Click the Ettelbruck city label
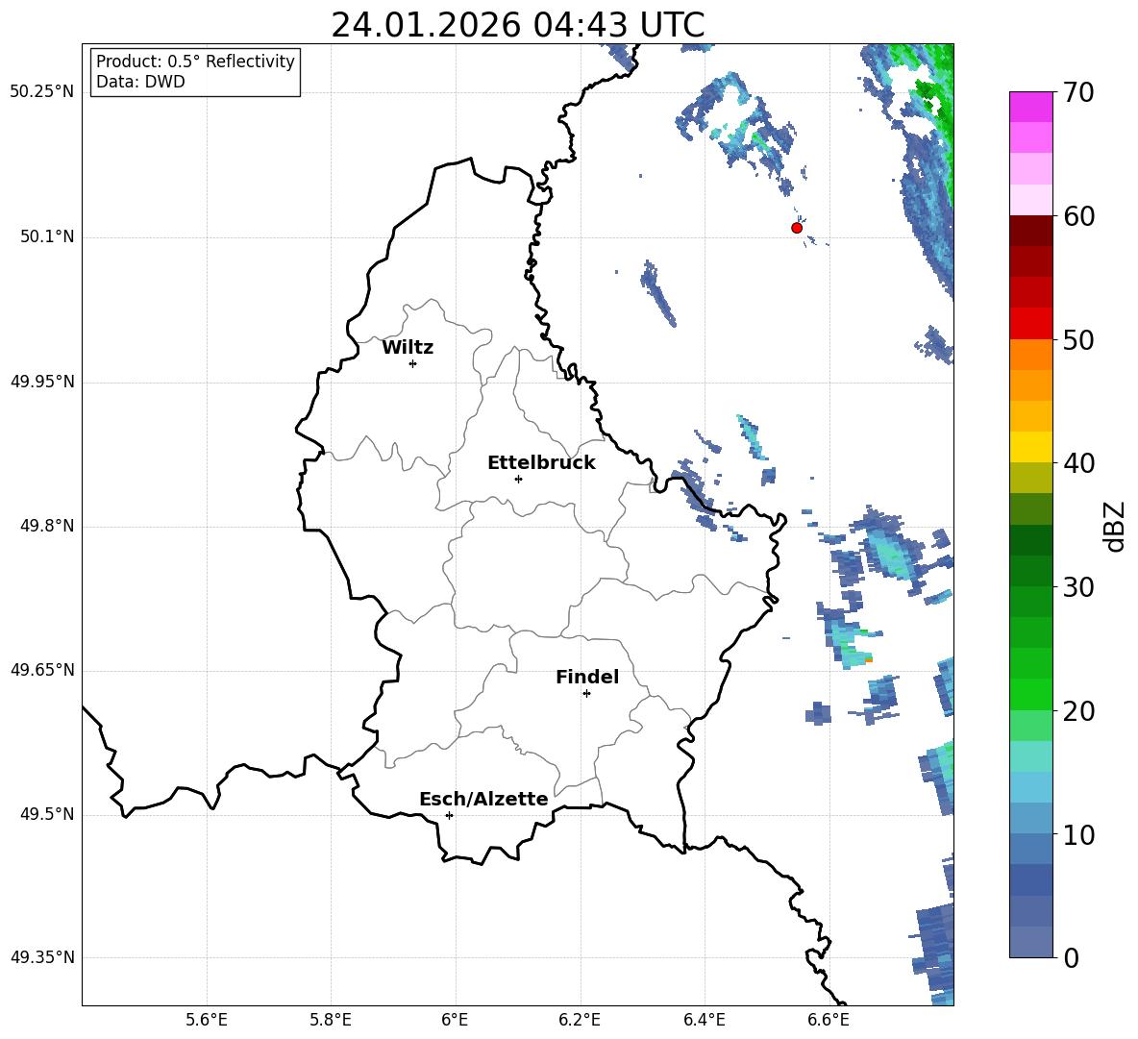Image resolution: width=1138 pixels, height=1039 pixels. coord(541,463)
